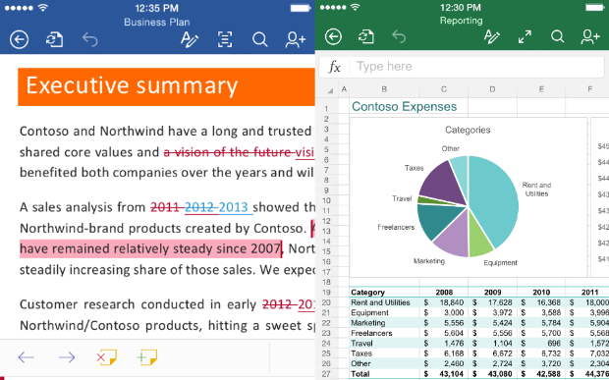
Task: Go back from Reporting workbook
Action: pos(333,37)
